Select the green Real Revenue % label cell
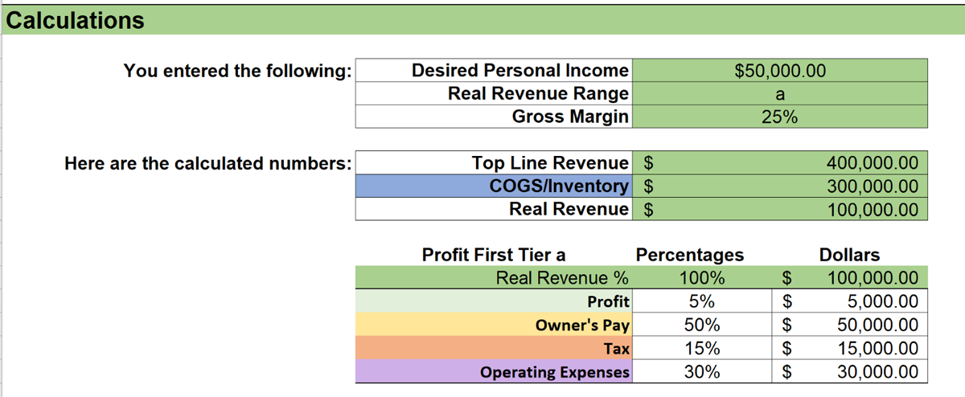This screenshot has width=965, height=397. point(561,279)
